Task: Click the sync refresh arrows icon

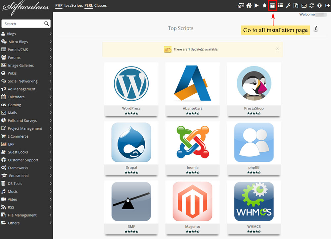Action: (311, 6)
